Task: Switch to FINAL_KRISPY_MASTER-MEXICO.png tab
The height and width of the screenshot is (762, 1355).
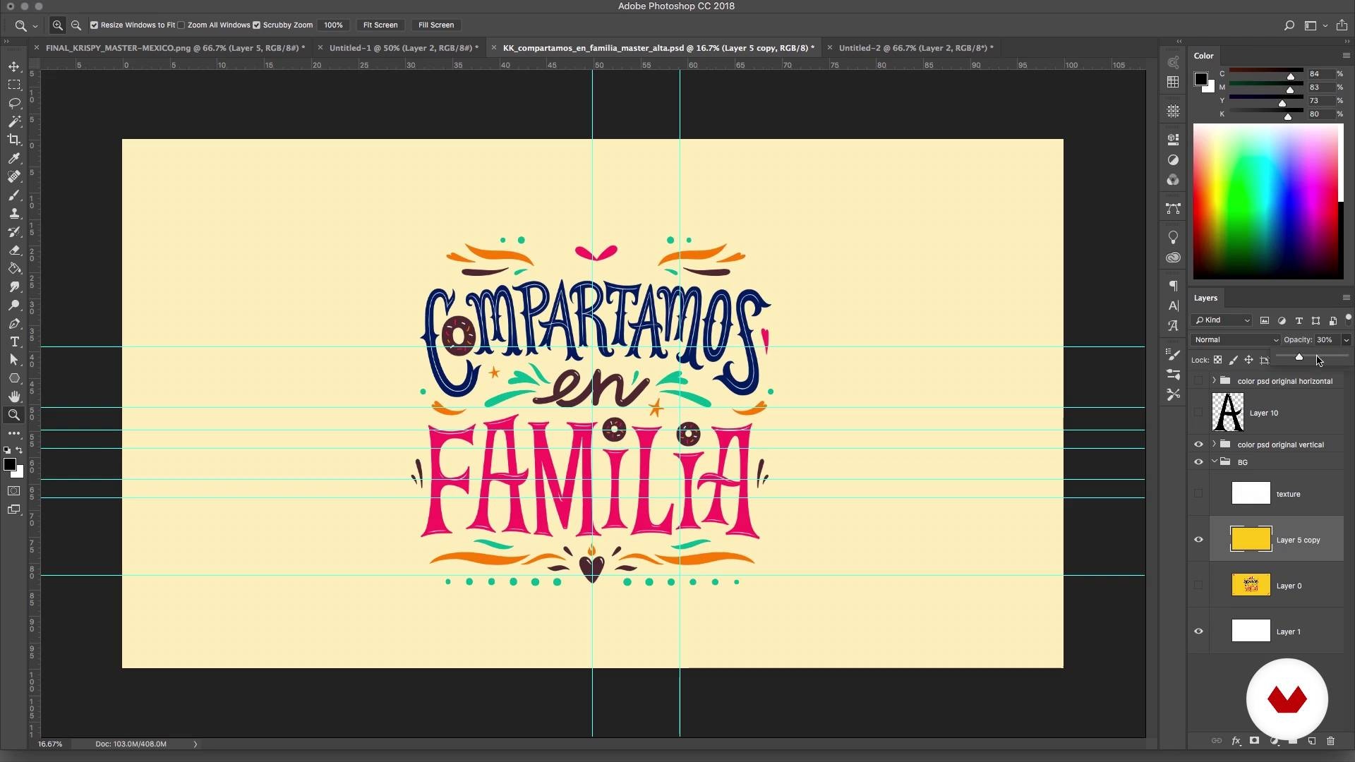Action: [175, 48]
